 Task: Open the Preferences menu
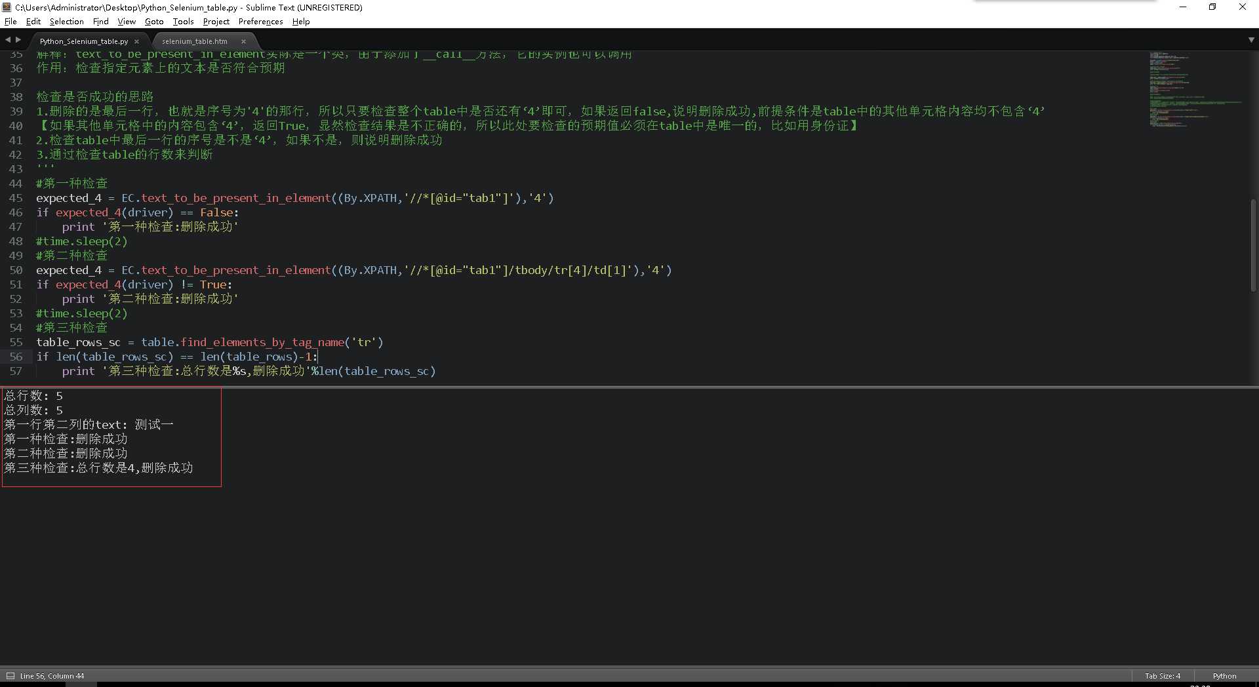(x=260, y=22)
